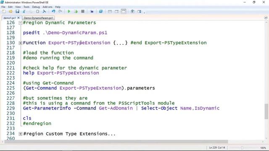Undo the last edit

click(53, 11)
